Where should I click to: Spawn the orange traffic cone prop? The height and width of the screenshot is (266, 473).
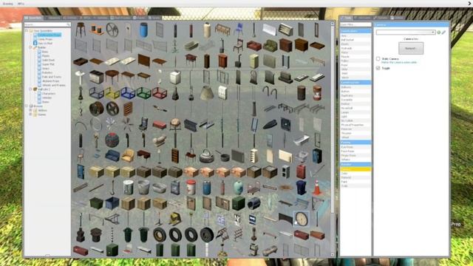pos(317,188)
